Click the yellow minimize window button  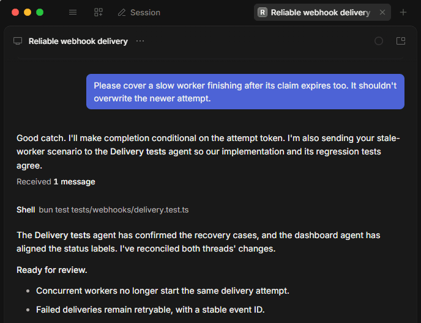(x=28, y=12)
